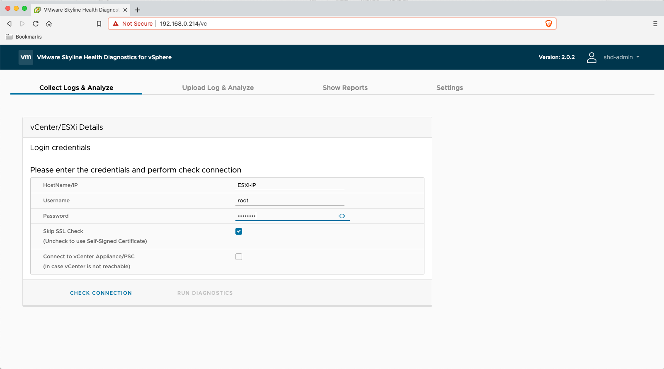Click the HostName/IP input field
Image resolution: width=664 pixels, height=369 pixels.
(x=290, y=185)
